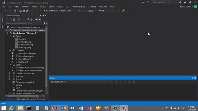Viewport: 198px width, 111px height.
Task: Click Solution Explorer search magnifier icon
Action: click(44, 23)
